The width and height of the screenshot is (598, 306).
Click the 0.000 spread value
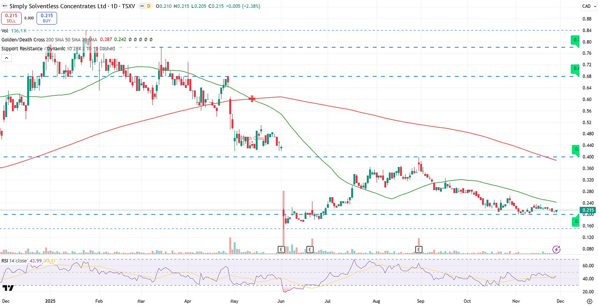[x=29, y=18]
